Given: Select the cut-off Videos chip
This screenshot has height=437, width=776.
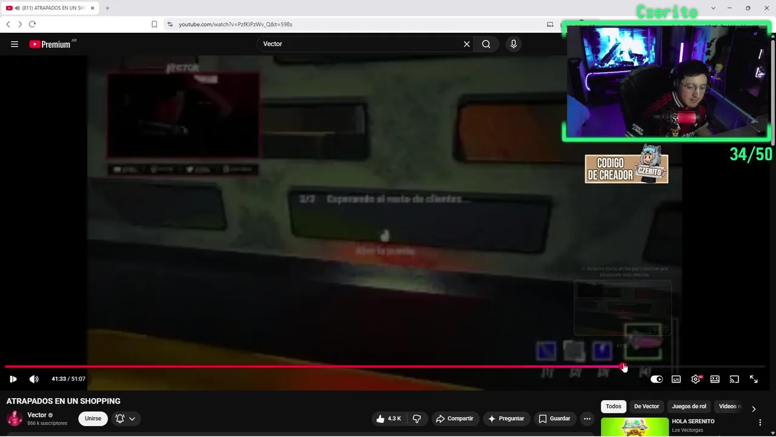Looking at the screenshot, I should 729,407.
